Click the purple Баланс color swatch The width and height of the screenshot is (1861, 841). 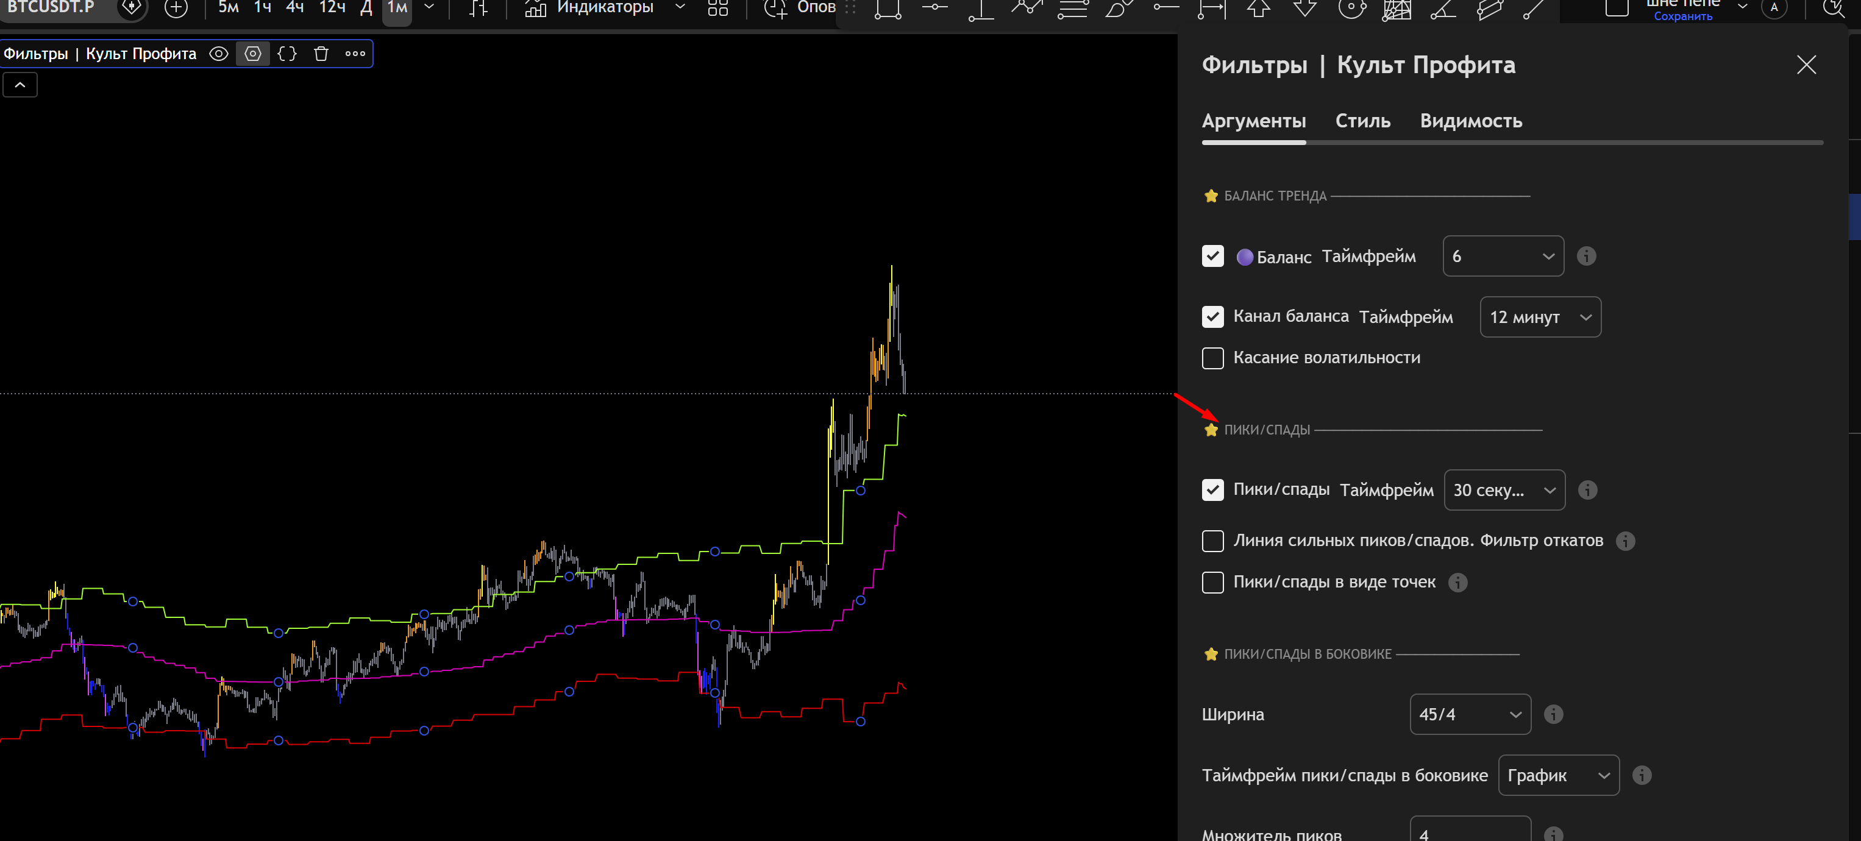click(x=1244, y=257)
